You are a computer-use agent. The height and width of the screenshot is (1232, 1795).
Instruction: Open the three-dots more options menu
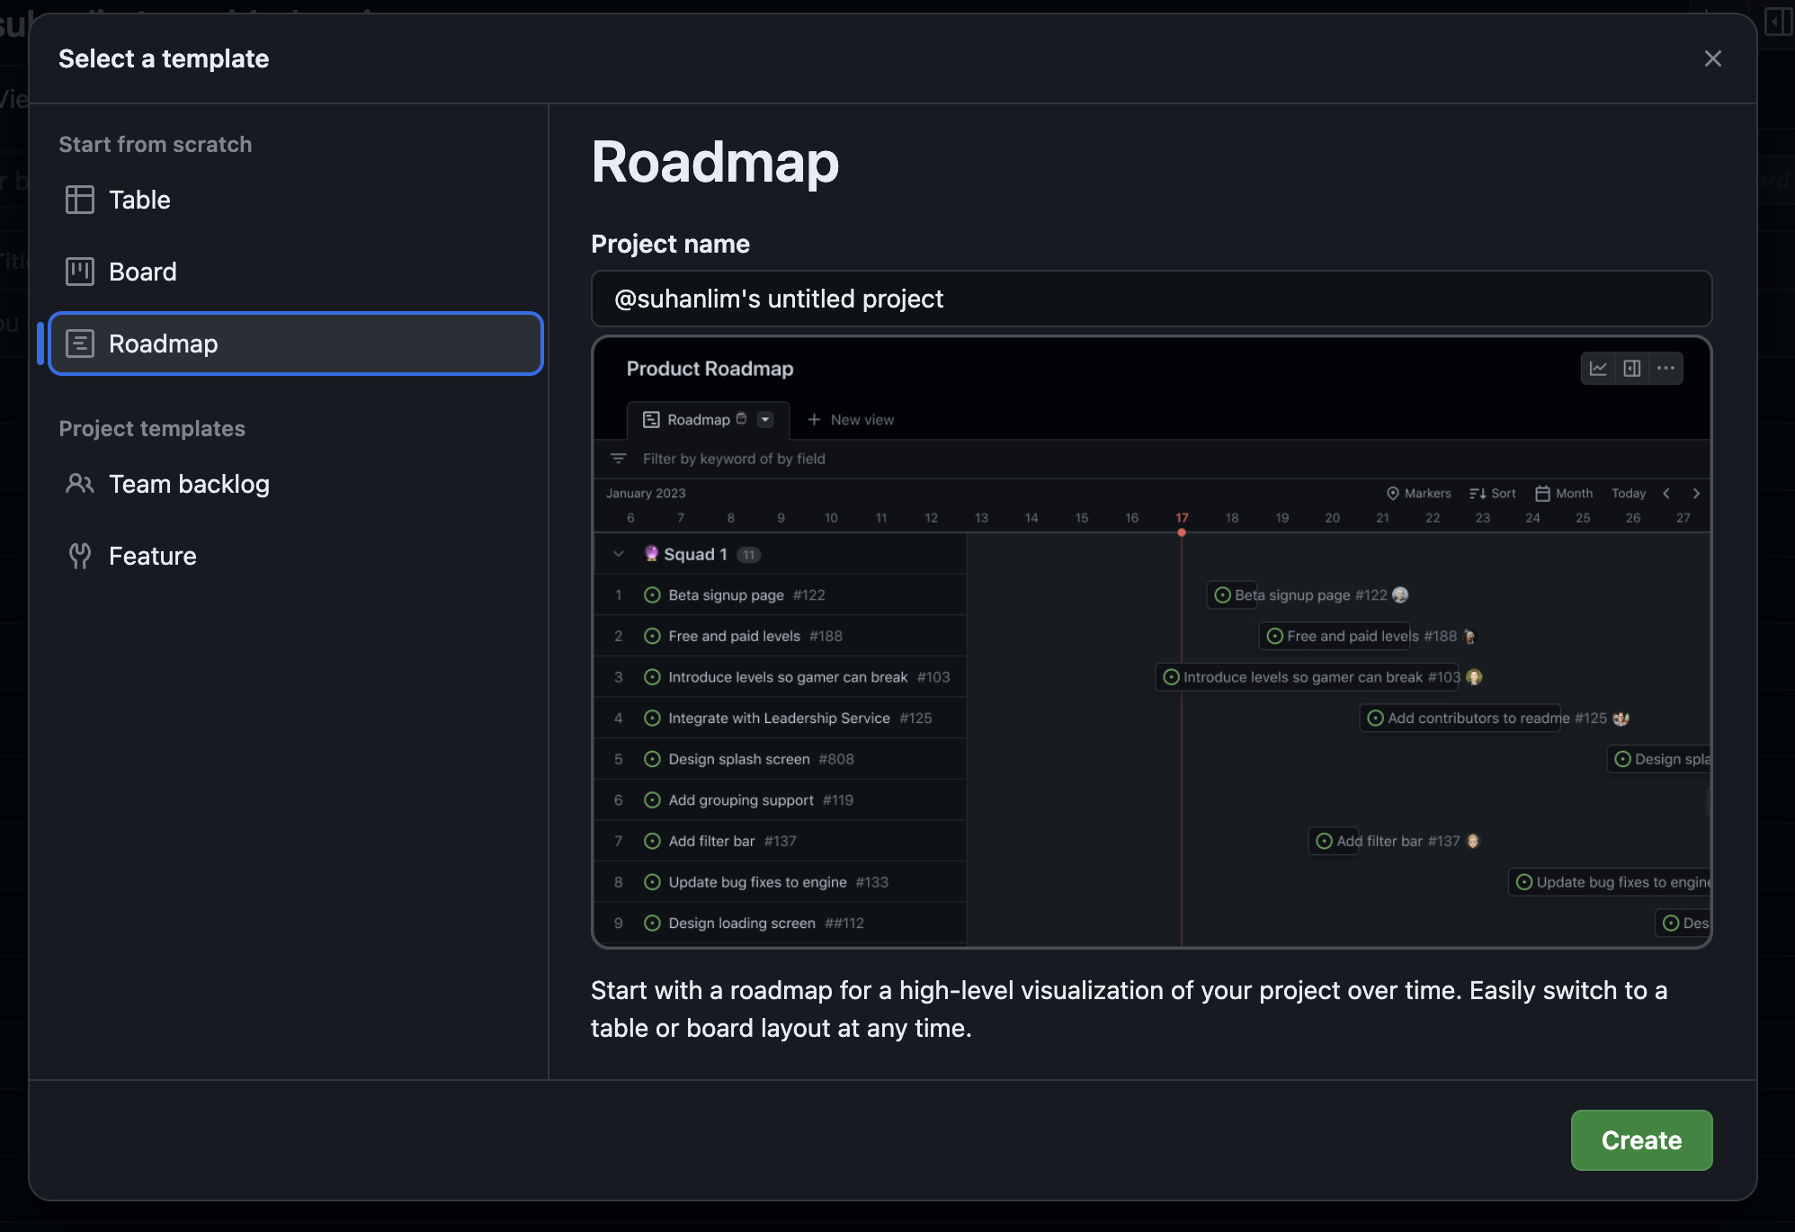click(1666, 369)
